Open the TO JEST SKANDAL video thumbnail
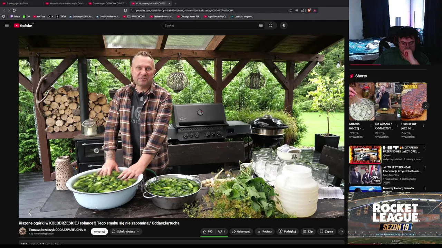 click(x=365, y=175)
